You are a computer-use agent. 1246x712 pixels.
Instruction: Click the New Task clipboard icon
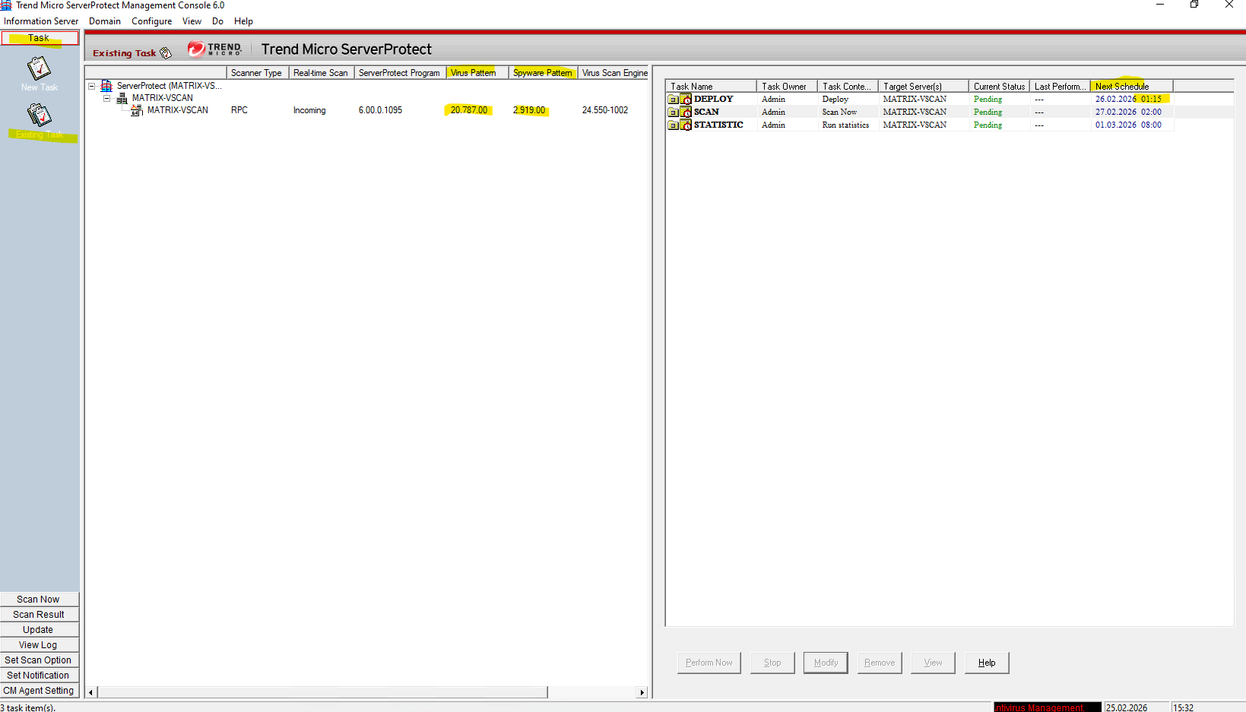39,68
